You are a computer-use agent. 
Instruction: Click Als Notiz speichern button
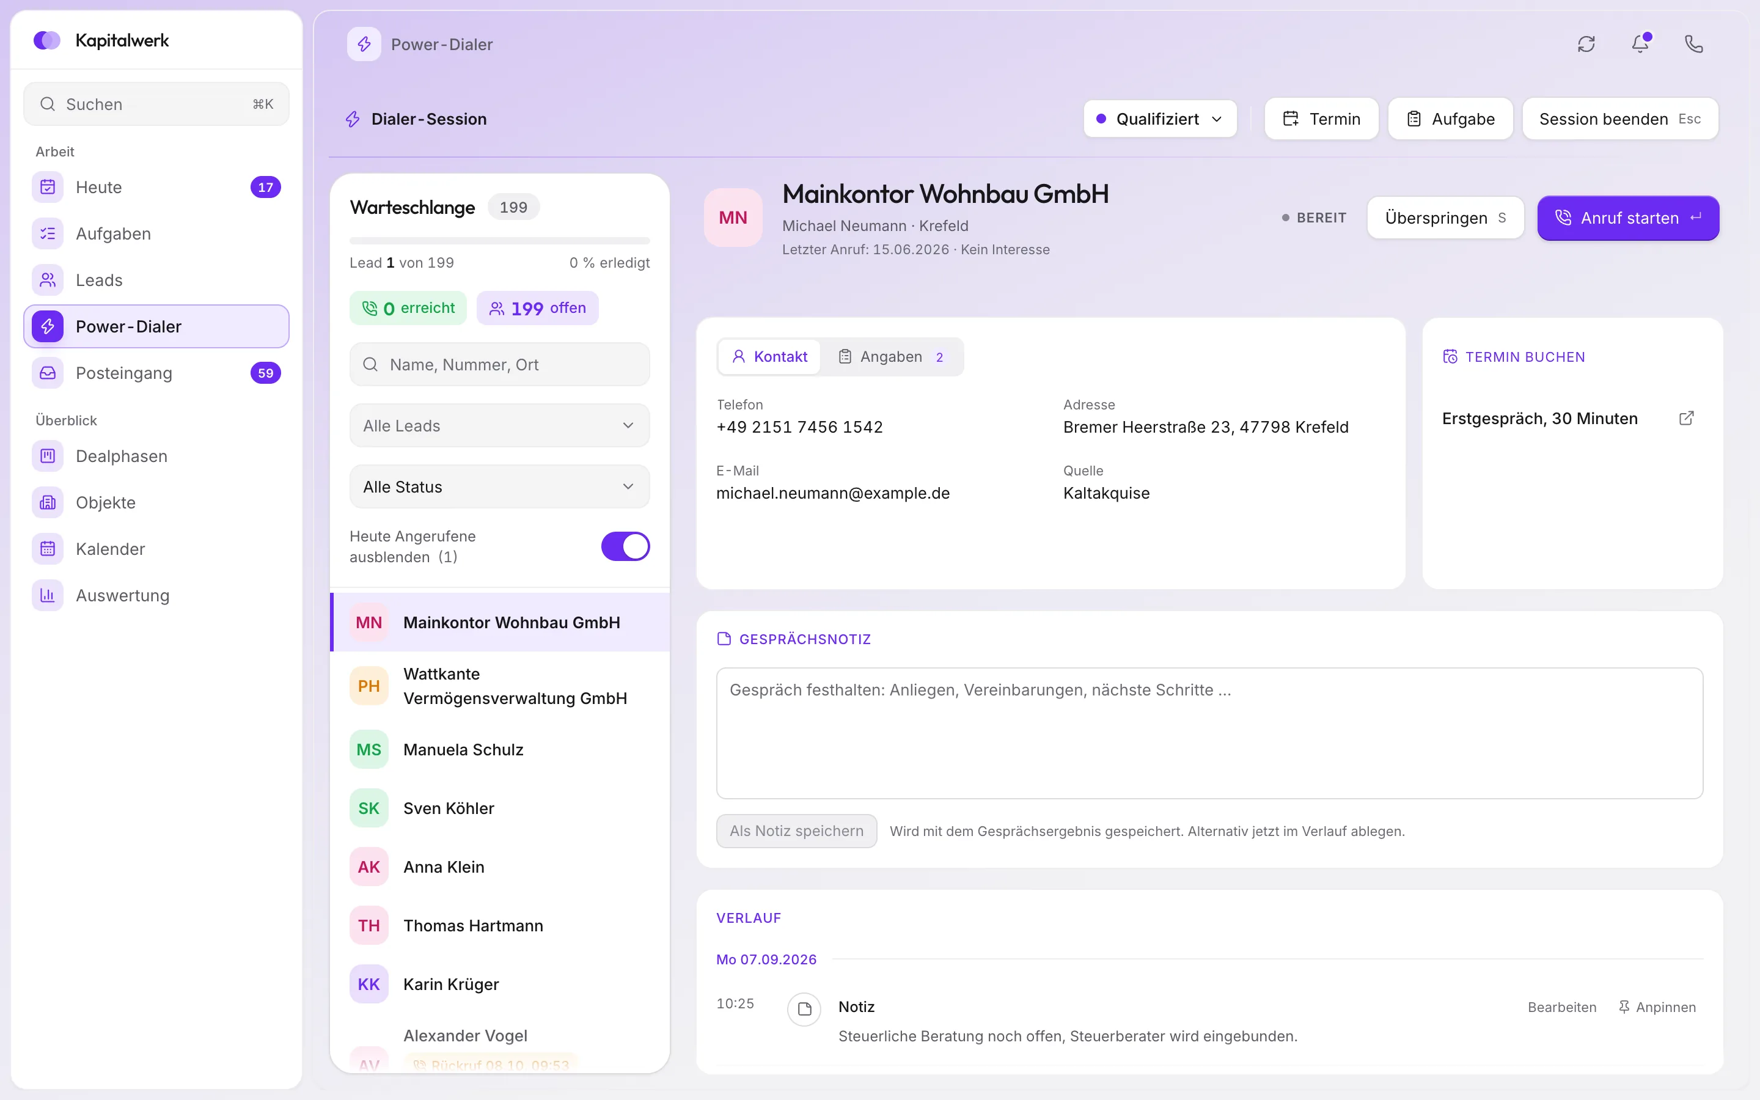click(x=796, y=831)
